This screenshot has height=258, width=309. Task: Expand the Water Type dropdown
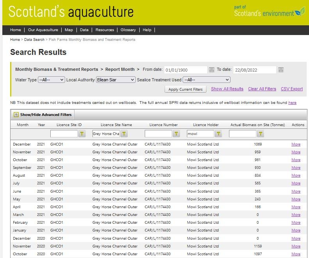[51, 80]
